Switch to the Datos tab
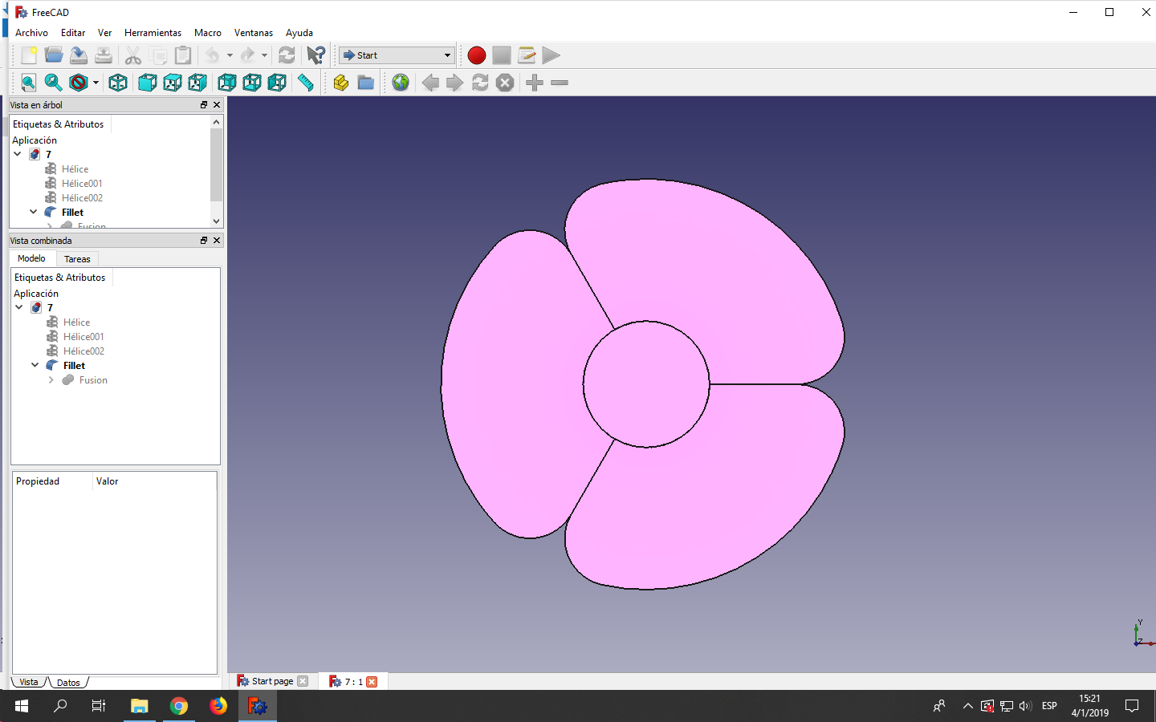The width and height of the screenshot is (1156, 722). click(x=67, y=682)
